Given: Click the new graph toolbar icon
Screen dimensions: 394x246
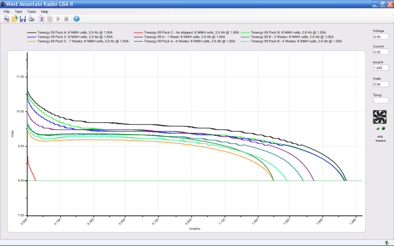Looking at the screenshot, I should [7, 19].
